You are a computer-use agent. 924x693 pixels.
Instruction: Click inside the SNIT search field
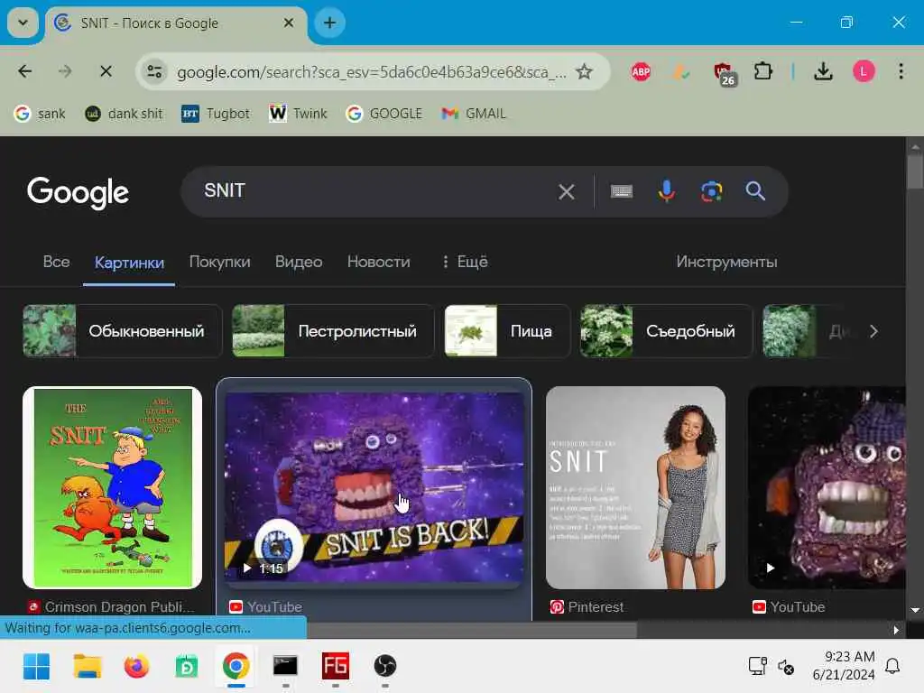pyautogui.click(x=371, y=191)
